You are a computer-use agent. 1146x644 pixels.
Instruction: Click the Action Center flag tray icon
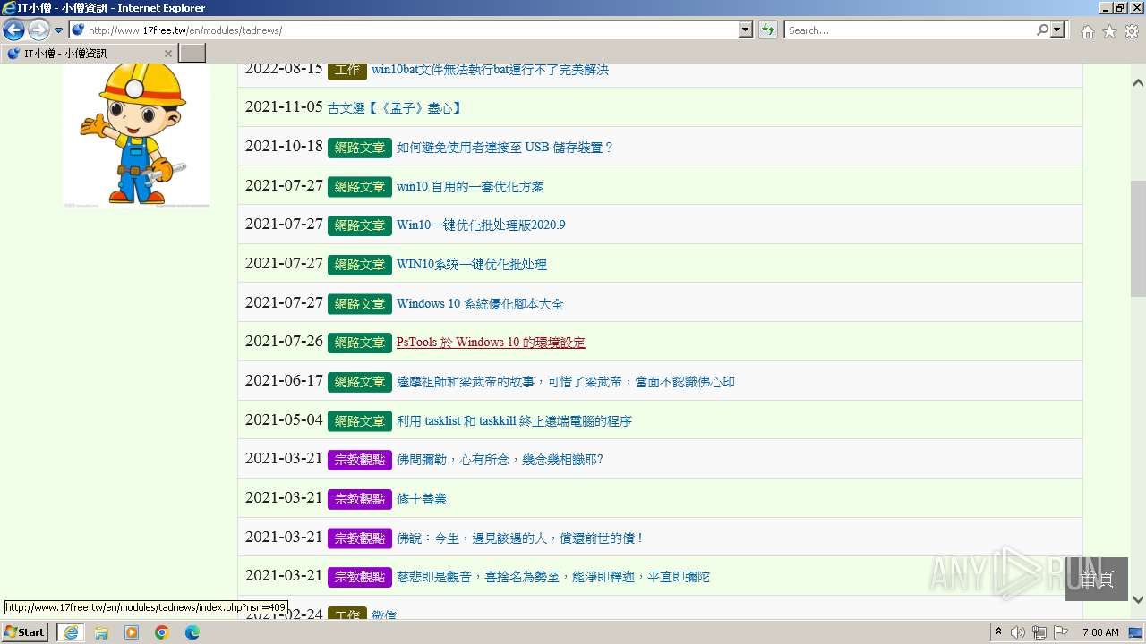click(1061, 632)
